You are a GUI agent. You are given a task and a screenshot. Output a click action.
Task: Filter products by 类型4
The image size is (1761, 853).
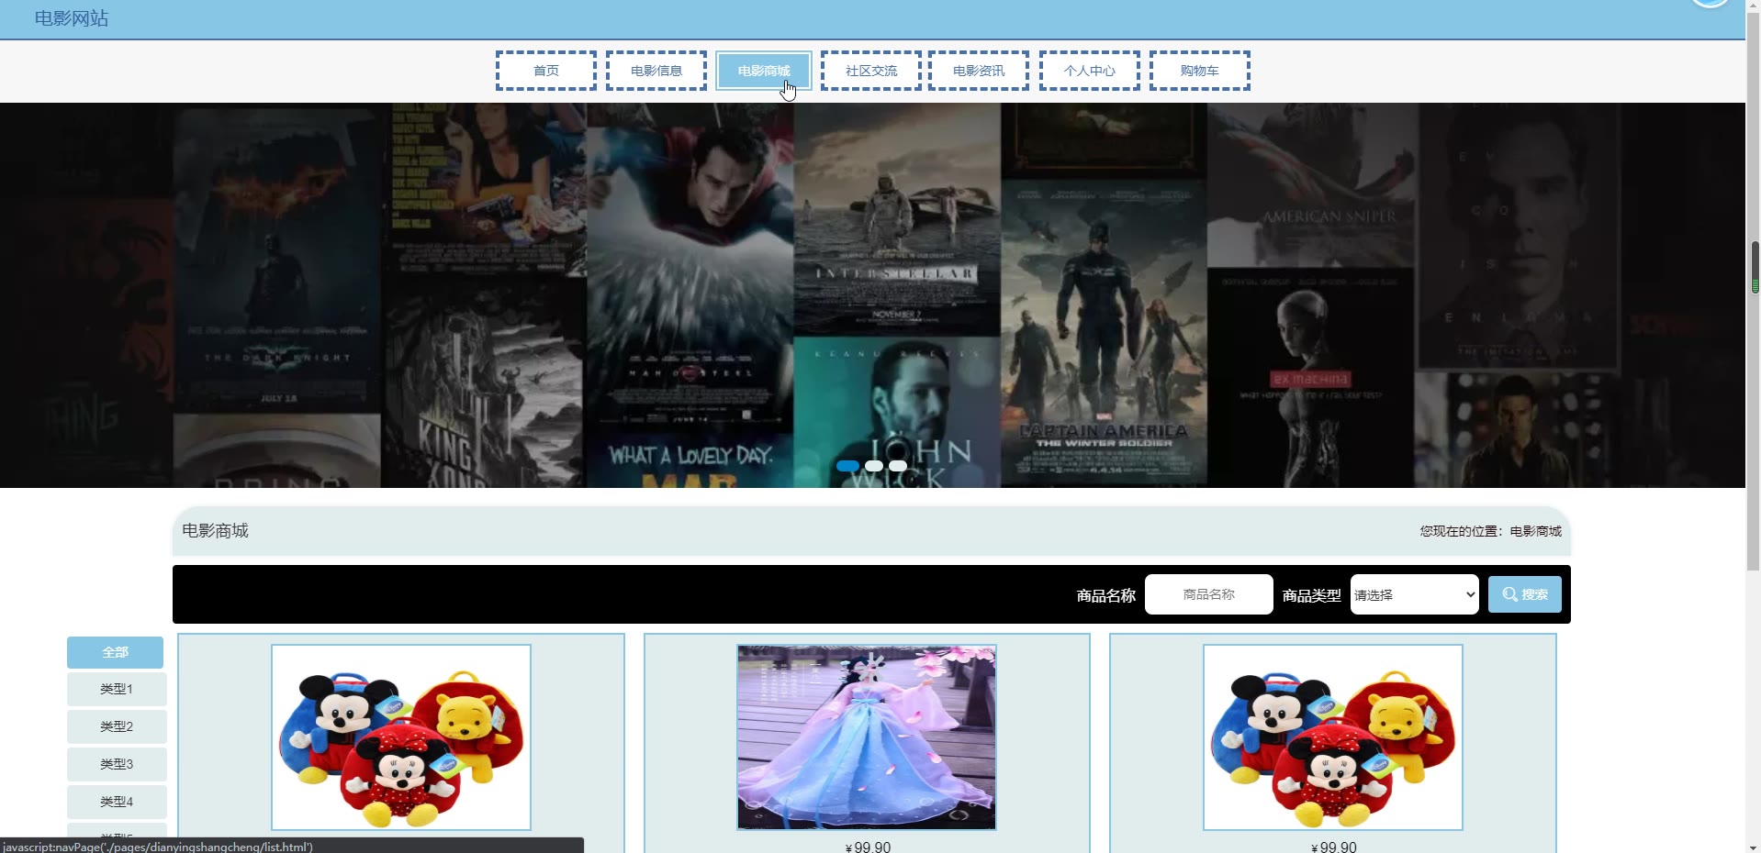tap(117, 802)
